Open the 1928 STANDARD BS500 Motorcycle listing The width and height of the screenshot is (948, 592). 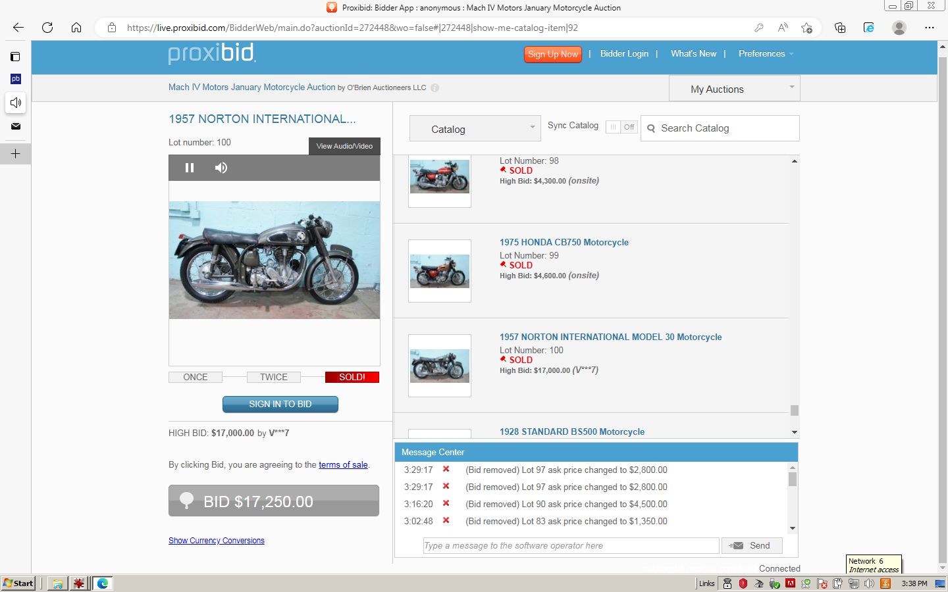click(572, 432)
